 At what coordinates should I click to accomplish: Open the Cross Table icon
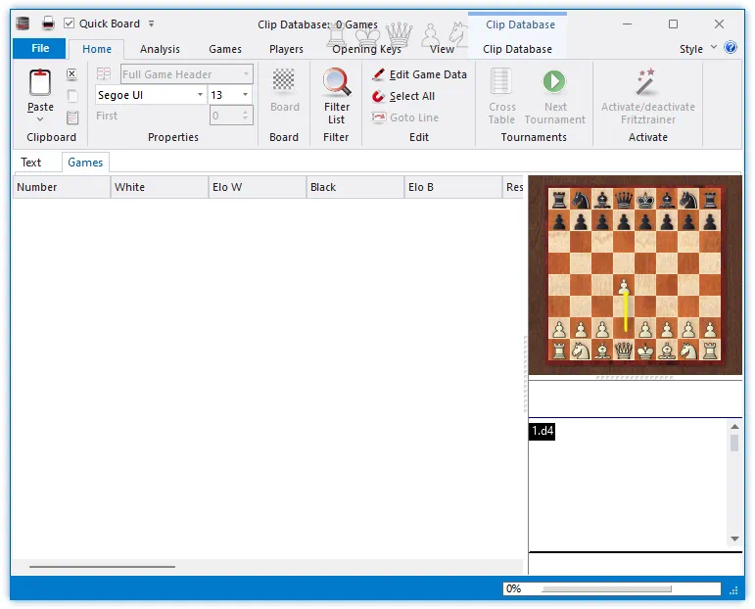point(500,81)
